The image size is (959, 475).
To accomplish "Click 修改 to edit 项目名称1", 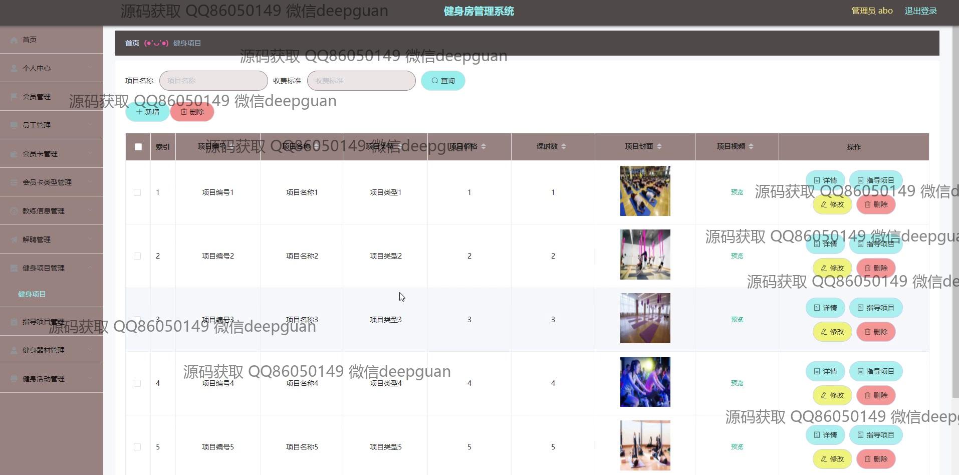I will pos(832,204).
